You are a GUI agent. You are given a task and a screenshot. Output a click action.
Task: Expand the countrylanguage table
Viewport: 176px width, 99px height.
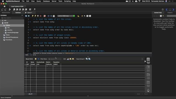[x=4, y=32]
